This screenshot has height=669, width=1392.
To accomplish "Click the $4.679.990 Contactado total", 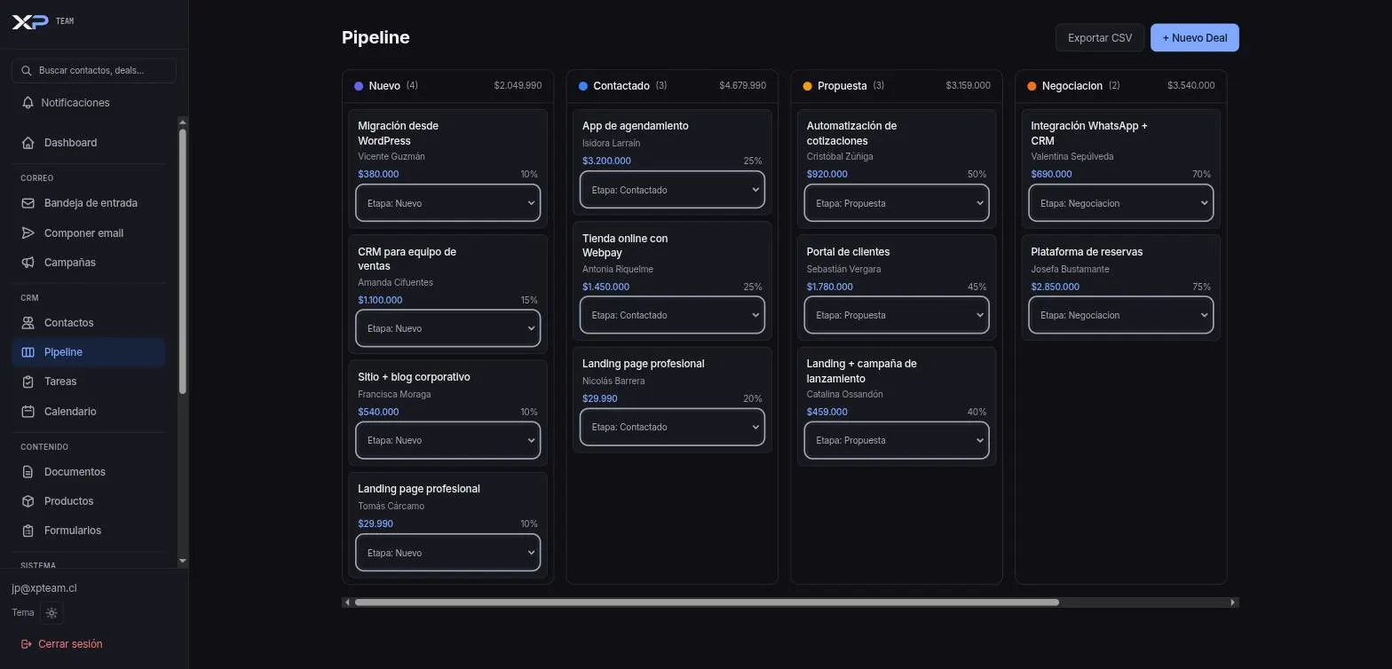I will click(x=742, y=86).
